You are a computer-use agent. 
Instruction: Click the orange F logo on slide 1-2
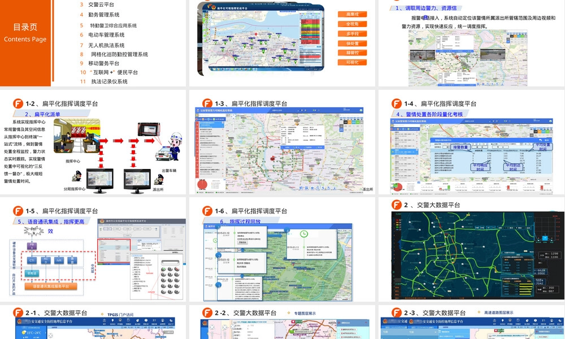point(18,104)
